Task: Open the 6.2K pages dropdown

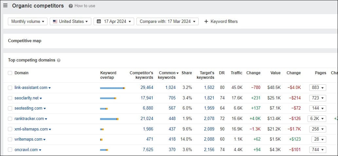Action: pyautogui.click(x=317, y=118)
